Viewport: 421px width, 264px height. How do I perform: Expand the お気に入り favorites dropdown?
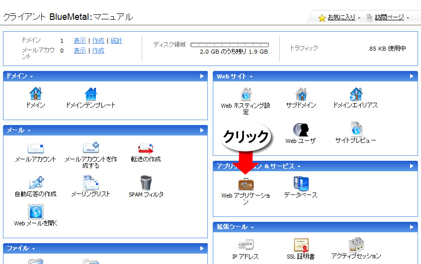coord(341,17)
